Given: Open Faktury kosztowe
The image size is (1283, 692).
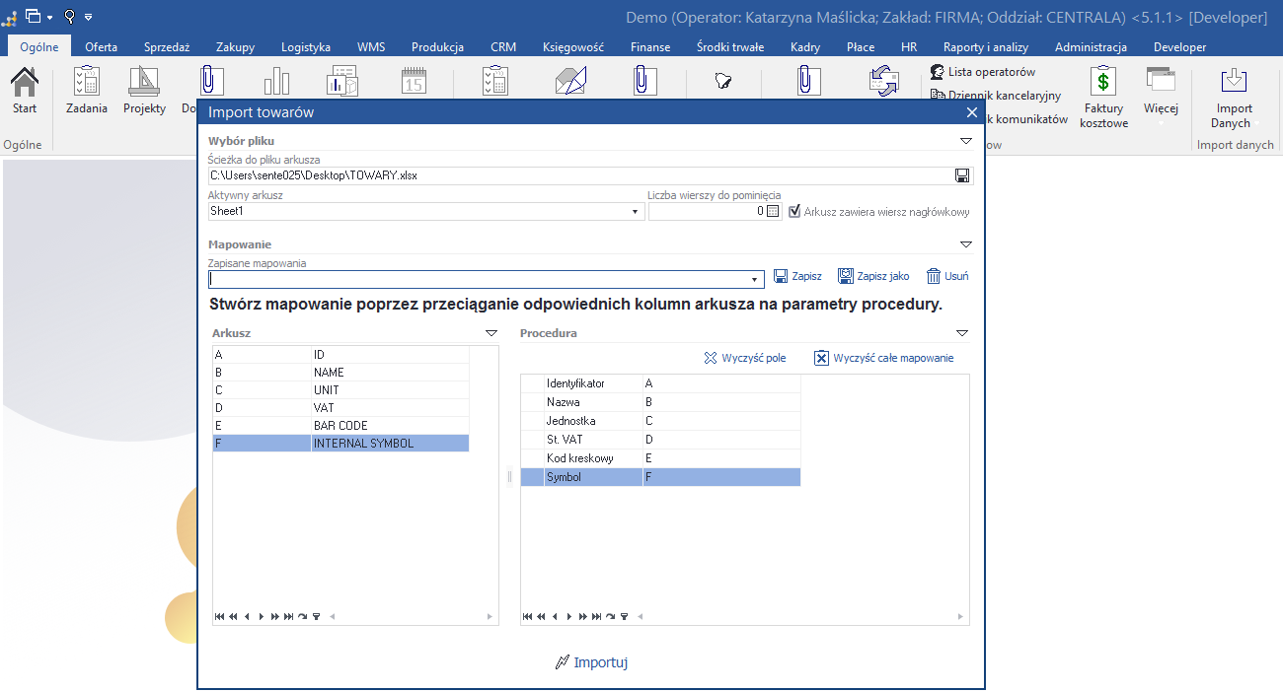Looking at the screenshot, I should click(x=1103, y=97).
